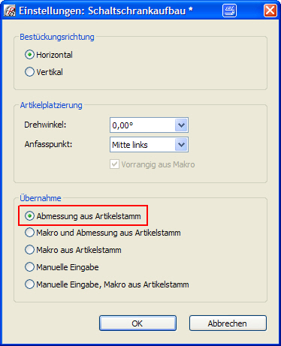Screen dimensions: 281x346
Task: Click the Einstellungen: Schaltschrankaufbau title bar
Action: tap(106, 11)
